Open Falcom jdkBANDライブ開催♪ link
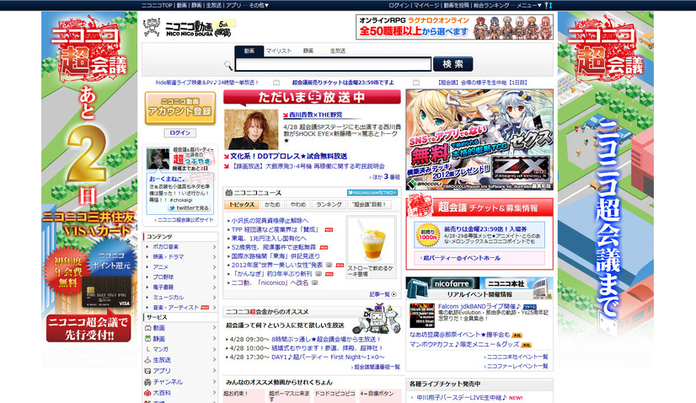Image resolution: width=696 pixels, height=403 pixels. click(x=479, y=307)
